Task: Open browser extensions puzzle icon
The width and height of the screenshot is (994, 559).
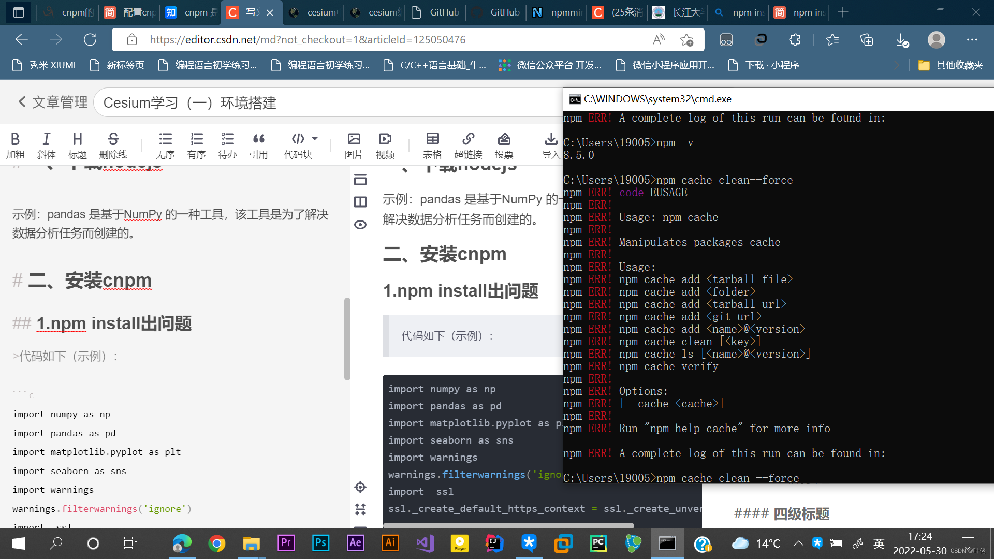Action: (x=795, y=39)
